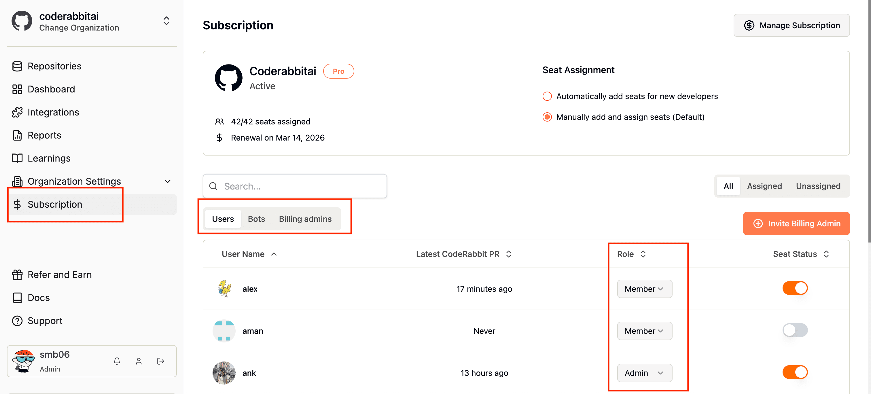The height and width of the screenshot is (394, 871).
Task: Enable aman's seat status toggle
Action: (795, 330)
